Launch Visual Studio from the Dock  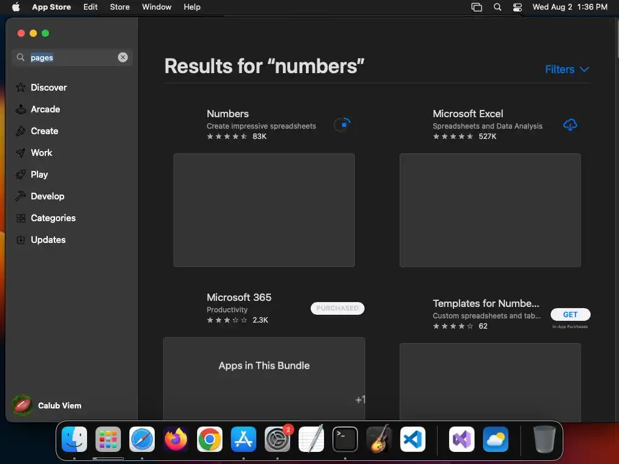pyautogui.click(x=462, y=439)
